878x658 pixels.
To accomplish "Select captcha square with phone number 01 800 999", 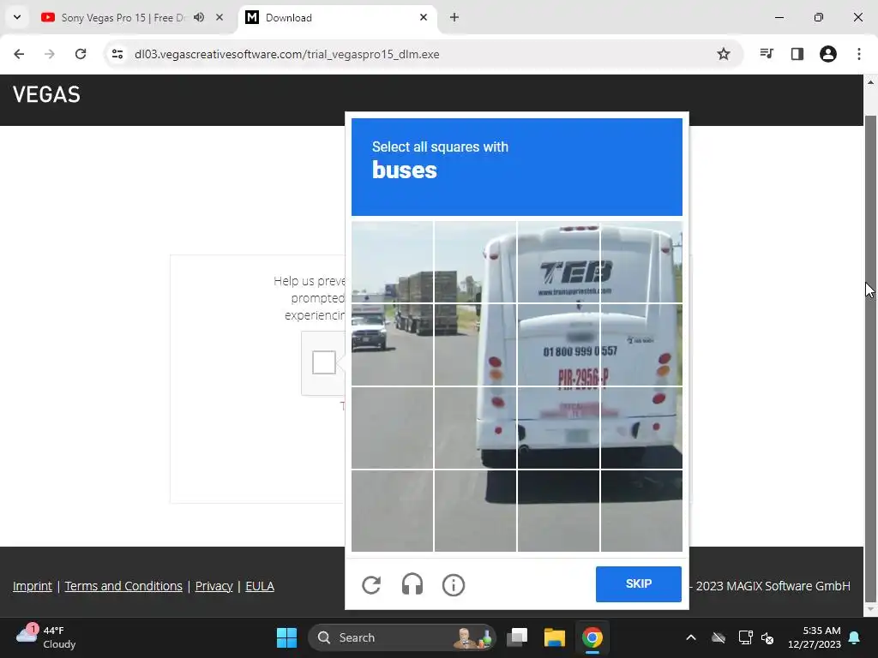I will click(557, 344).
